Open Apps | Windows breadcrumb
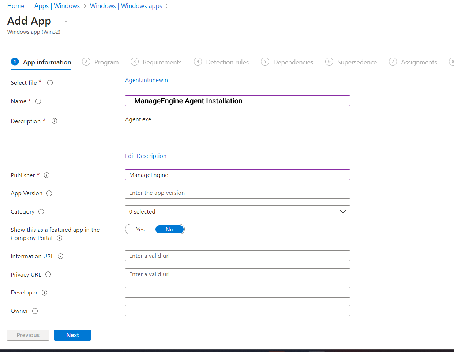This screenshot has height=352, width=454. click(57, 6)
